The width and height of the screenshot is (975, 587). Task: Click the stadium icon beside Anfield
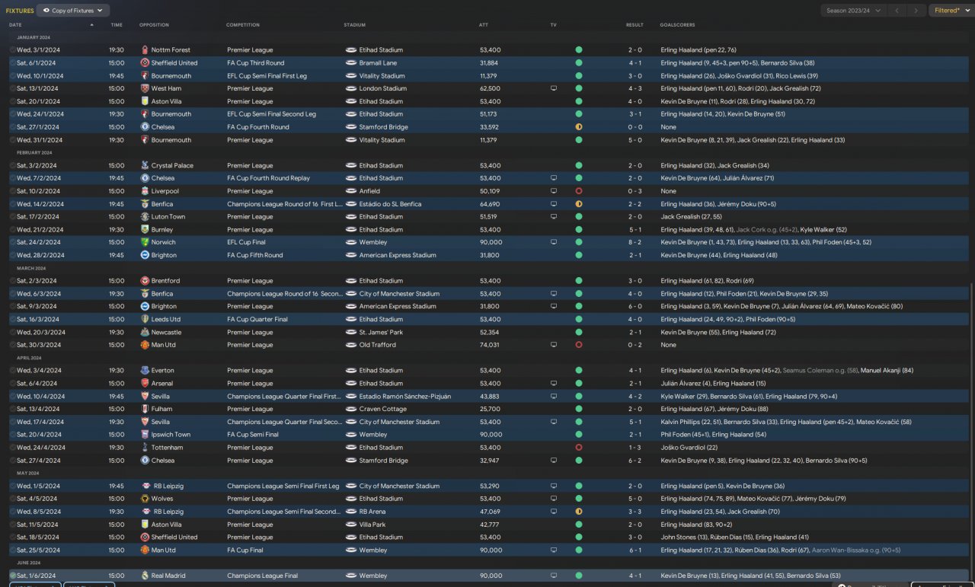coord(351,191)
